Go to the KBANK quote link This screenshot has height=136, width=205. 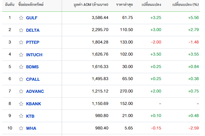(33, 104)
